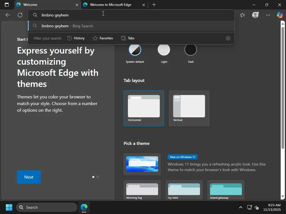Click the Next button

29,177
